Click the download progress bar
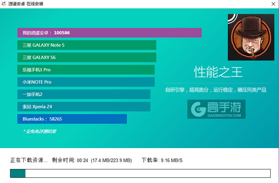The width and height of the screenshot is (279, 183). [x=140, y=173]
